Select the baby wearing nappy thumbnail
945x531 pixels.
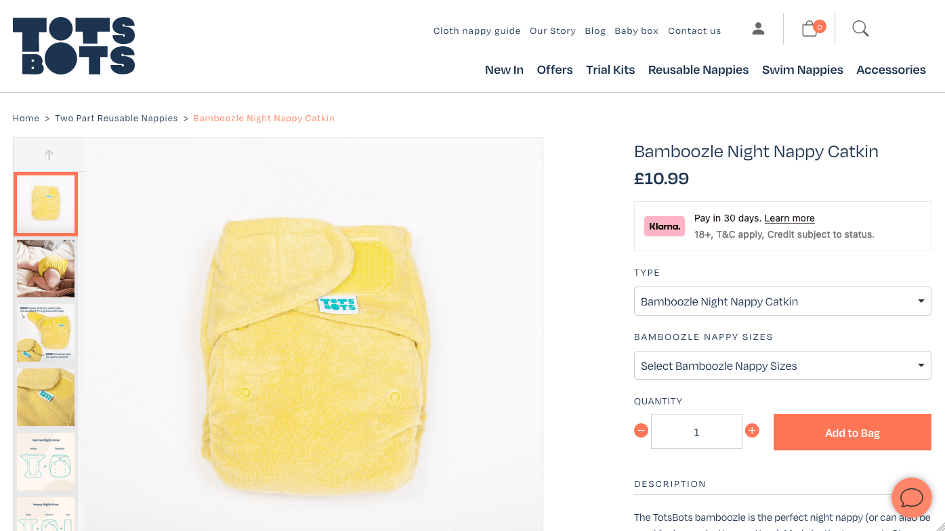[45, 268]
